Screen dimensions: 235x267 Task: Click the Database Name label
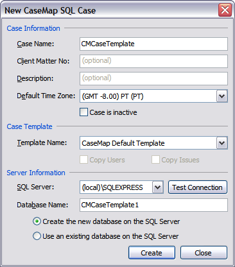tap(42, 205)
